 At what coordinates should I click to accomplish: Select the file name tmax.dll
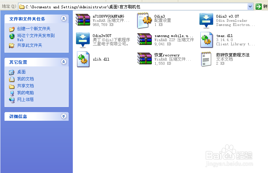(224, 36)
